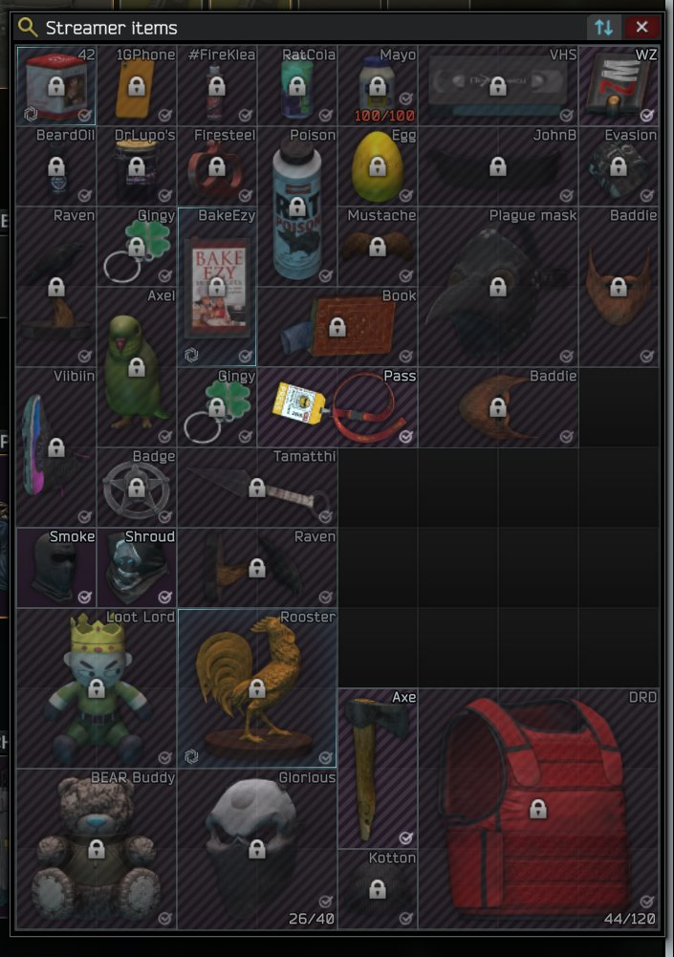The height and width of the screenshot is (957, 674).
Task: Close the Streamer items container window
Action: [641, 27]
